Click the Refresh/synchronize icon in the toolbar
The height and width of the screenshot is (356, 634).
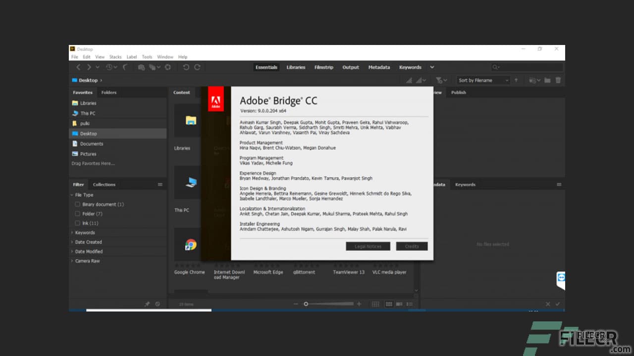click(168, 67)
